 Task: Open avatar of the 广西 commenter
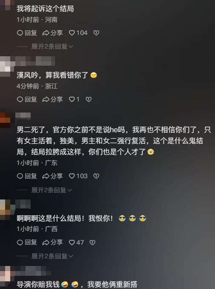point(5,210)
